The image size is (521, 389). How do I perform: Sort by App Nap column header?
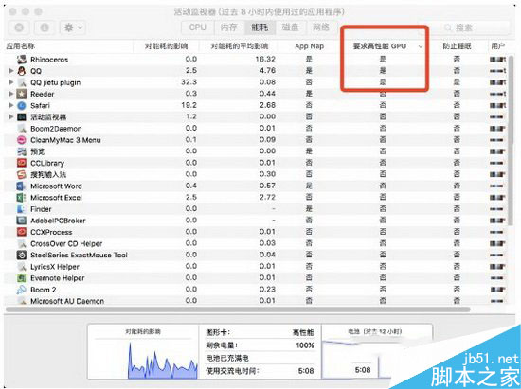click(x=310, y=46)
